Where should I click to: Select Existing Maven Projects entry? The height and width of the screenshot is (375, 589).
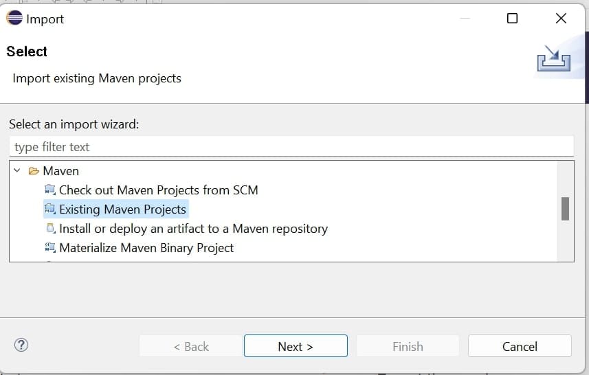(122, 209)
